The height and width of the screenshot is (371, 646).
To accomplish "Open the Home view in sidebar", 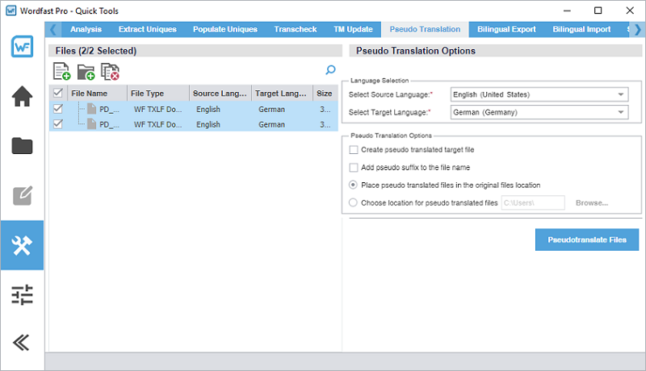I will [22, 97].
